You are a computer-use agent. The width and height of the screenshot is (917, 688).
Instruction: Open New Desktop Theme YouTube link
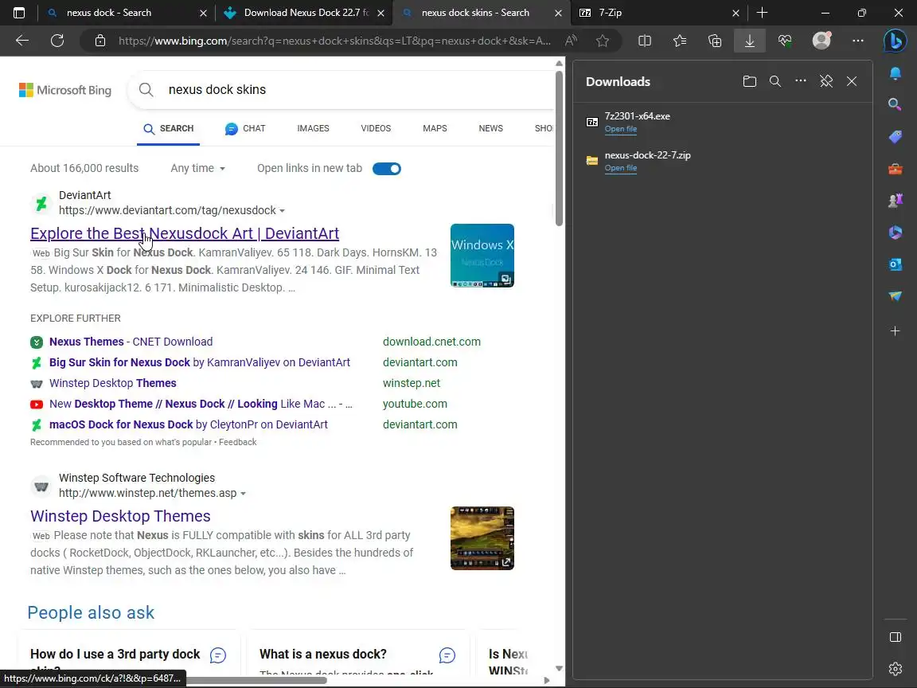click(201, 405)
